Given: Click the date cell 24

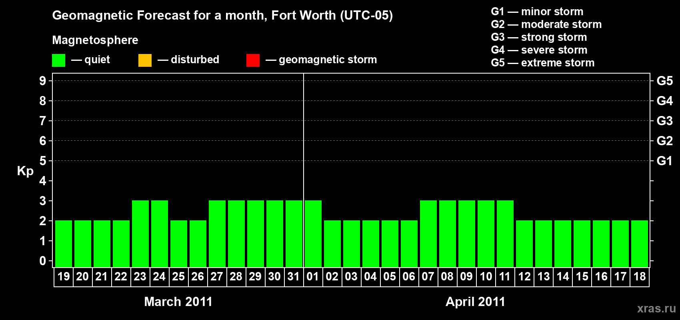Looking at the screenshot, I should [x=160, y=277].
